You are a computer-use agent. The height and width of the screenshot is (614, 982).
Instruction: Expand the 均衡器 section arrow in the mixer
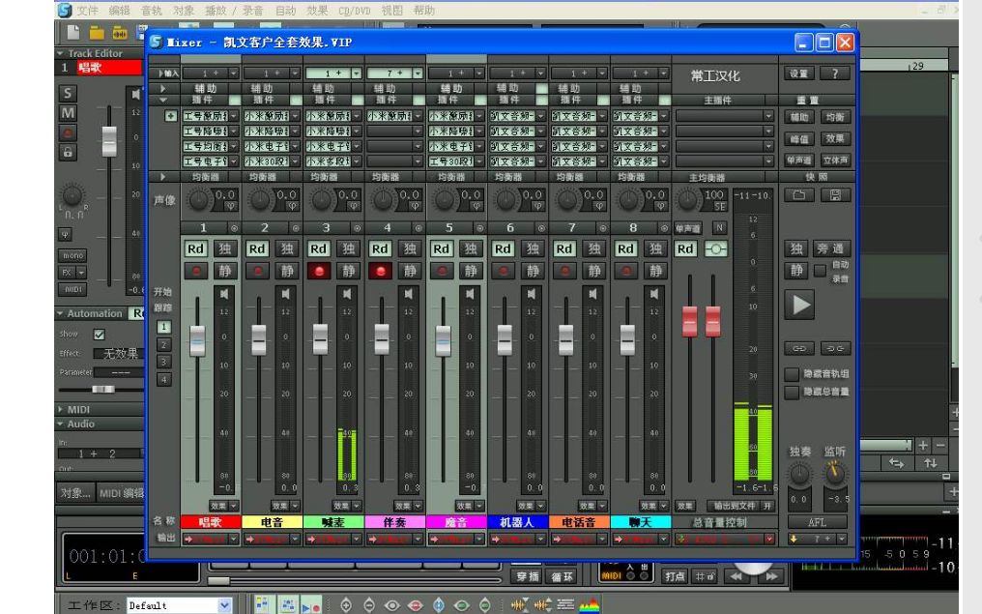(x=162, y=177)
